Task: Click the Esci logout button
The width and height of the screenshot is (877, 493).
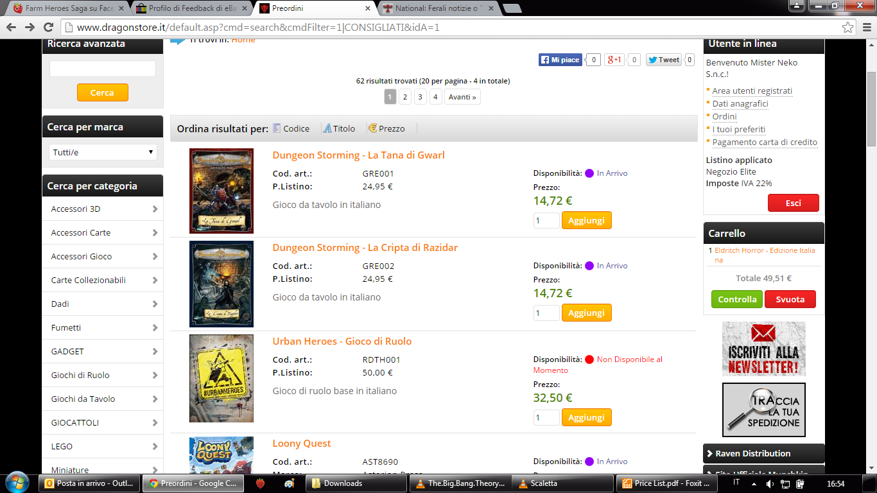Action: pos(793,203)
